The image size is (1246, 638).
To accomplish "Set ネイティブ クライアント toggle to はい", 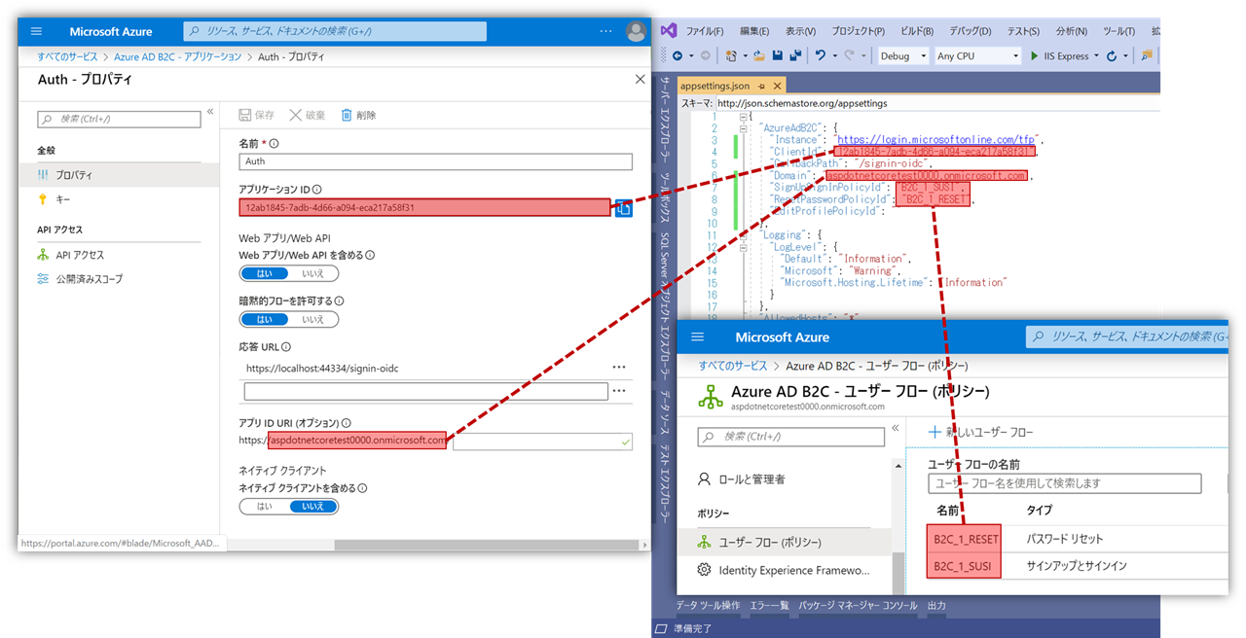I will click(x=265, y=507).
